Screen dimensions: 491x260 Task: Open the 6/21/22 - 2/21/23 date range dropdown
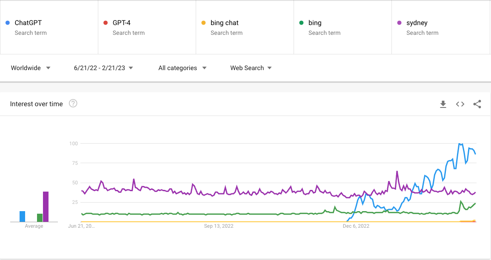click(x=103, y=68)
